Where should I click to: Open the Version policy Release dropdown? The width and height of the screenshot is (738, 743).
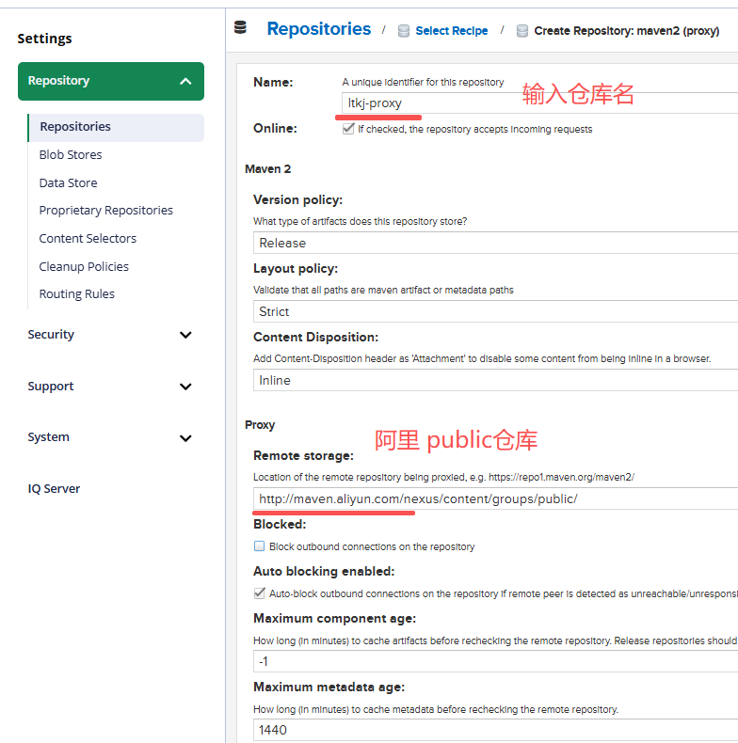[496, 243]
